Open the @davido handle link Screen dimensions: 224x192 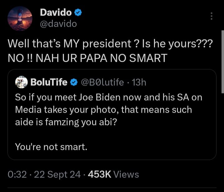click(x=58, y=24)
